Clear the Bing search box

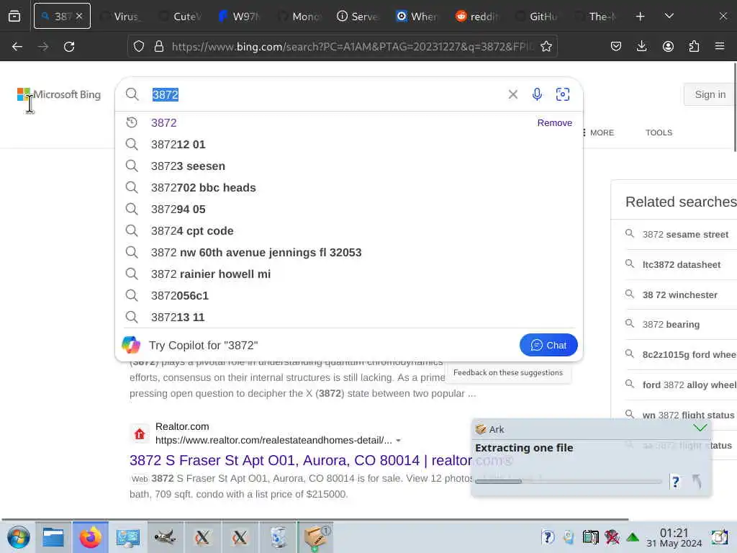512,94
